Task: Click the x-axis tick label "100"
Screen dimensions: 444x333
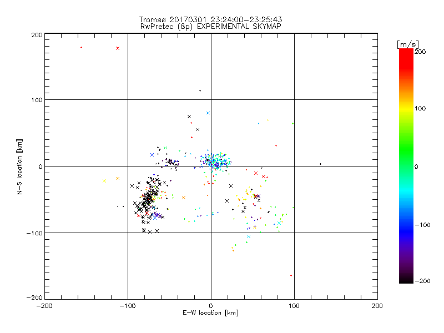Action: coord(294,306)
